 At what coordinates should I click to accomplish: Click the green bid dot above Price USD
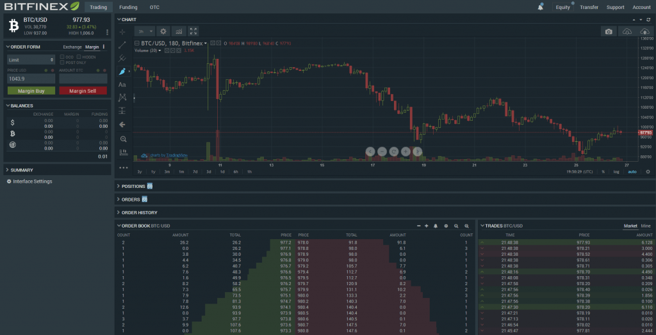pos(46,70)
